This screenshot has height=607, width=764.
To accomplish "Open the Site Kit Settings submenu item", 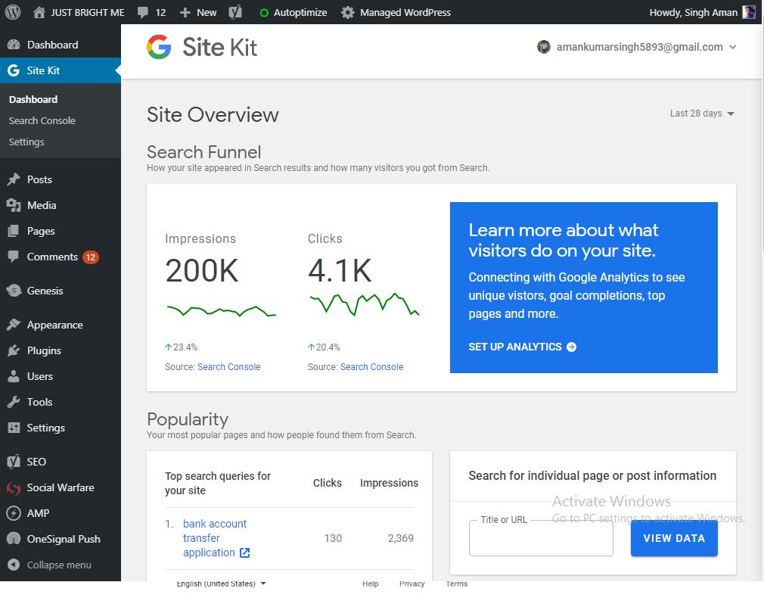I will click(x=26, y=142).
